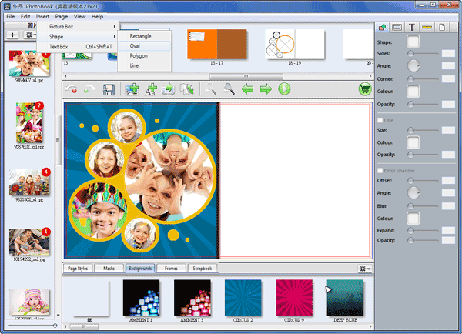This screenshot has height=334, width=462.
Task: Select pages 16 - 17 spread thumbnail
Action: [x=217, y=44]
